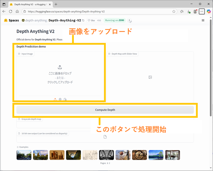The image size is (213, 171).
Task: Click the browser address bar URL
Action: click(89, 11)
